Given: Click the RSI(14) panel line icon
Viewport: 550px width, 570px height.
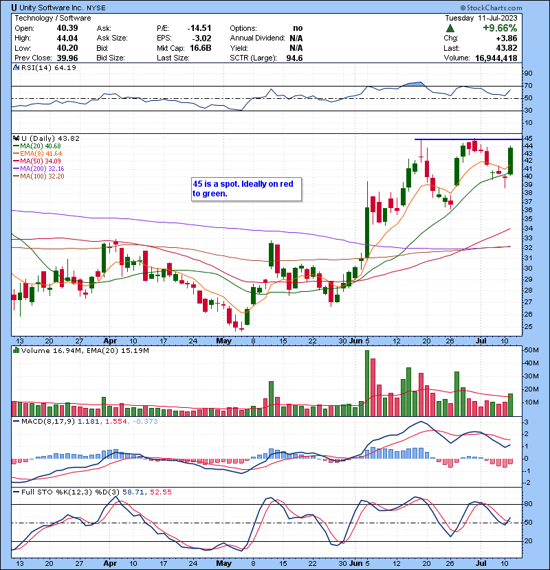Looking at the screenshot, I should (x=16, y=67).
